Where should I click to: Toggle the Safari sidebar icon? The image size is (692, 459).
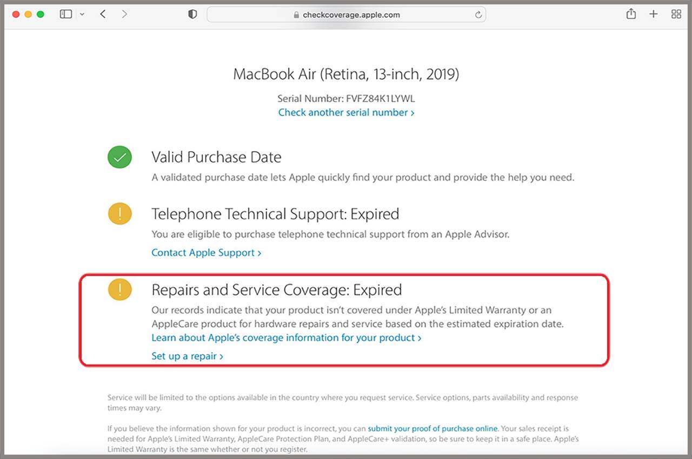pyautogui.click(x=66, y=15)
